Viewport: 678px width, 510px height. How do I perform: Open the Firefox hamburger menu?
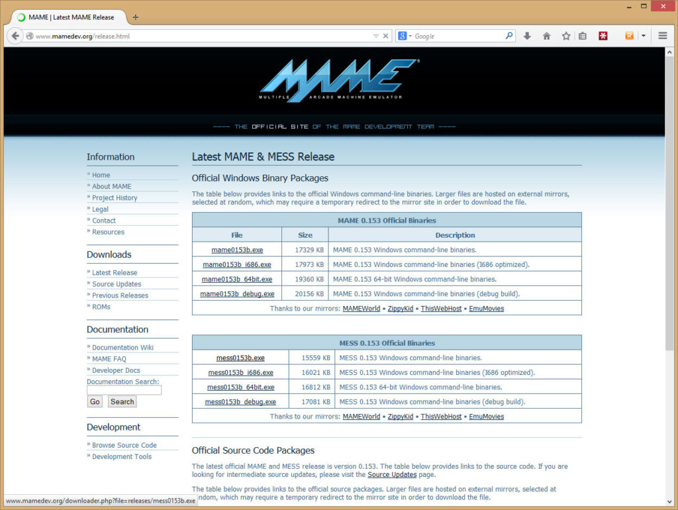pyautogui.click(x=663, y=36)
